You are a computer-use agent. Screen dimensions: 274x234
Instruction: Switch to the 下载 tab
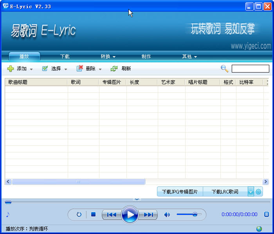65,57
